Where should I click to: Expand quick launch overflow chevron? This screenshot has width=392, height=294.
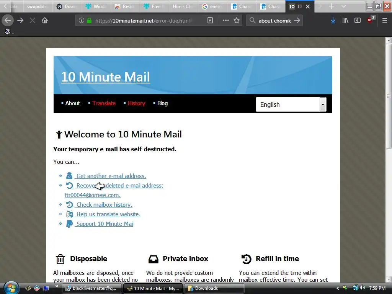coord(57,286)
